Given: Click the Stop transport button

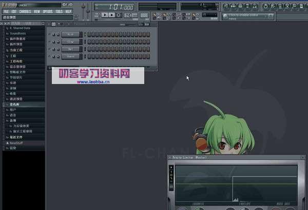Looking at the screenshot, I should 112,15.
